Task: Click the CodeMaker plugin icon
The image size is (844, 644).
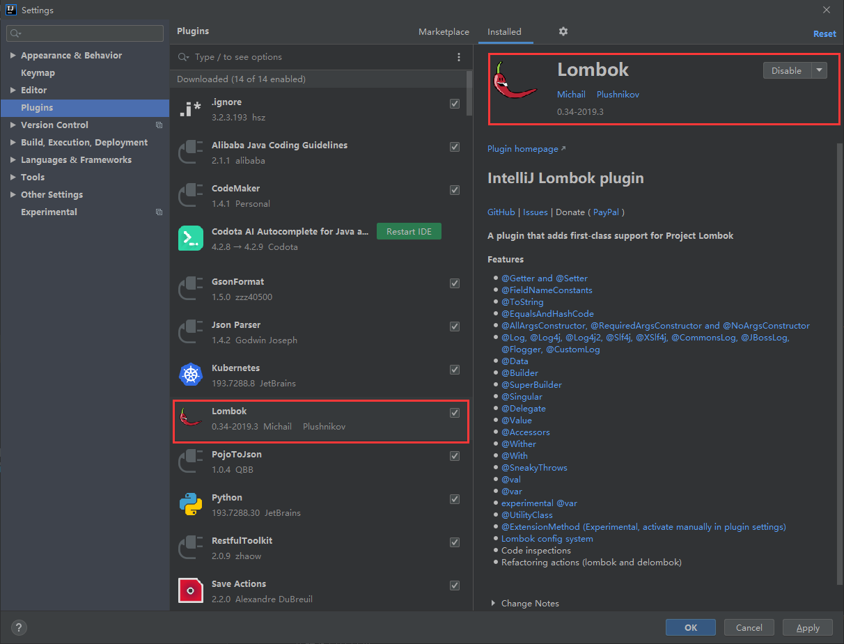Action: click(x=190, y=196)
